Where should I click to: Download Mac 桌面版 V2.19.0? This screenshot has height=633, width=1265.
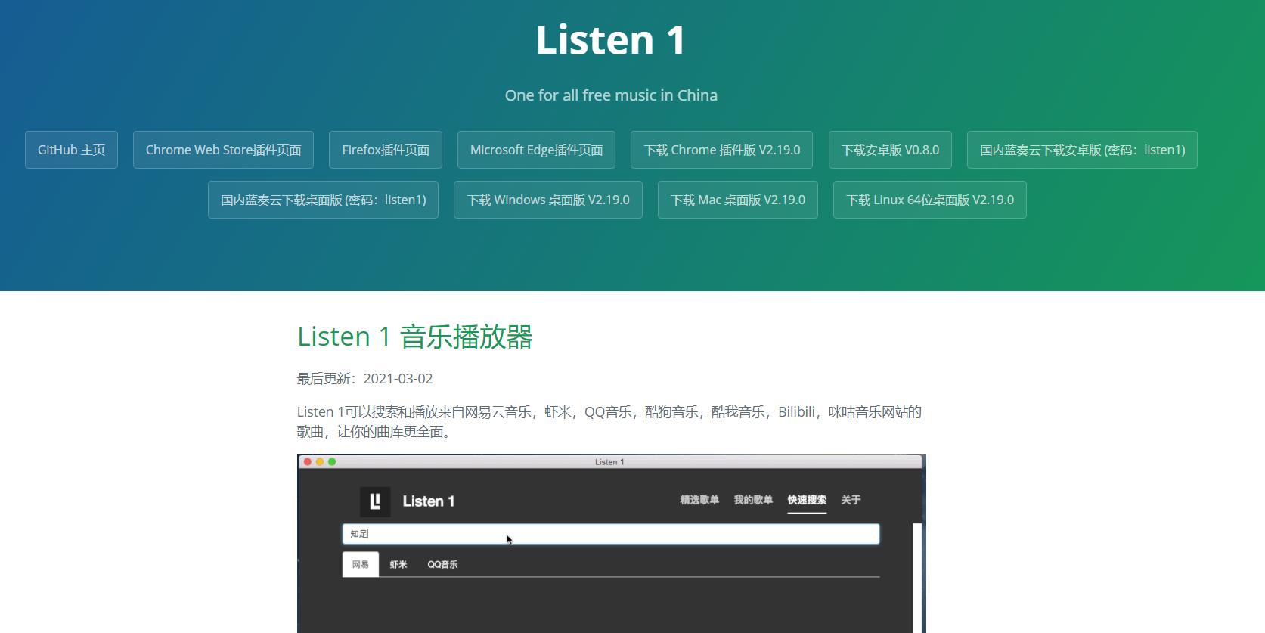738,200
